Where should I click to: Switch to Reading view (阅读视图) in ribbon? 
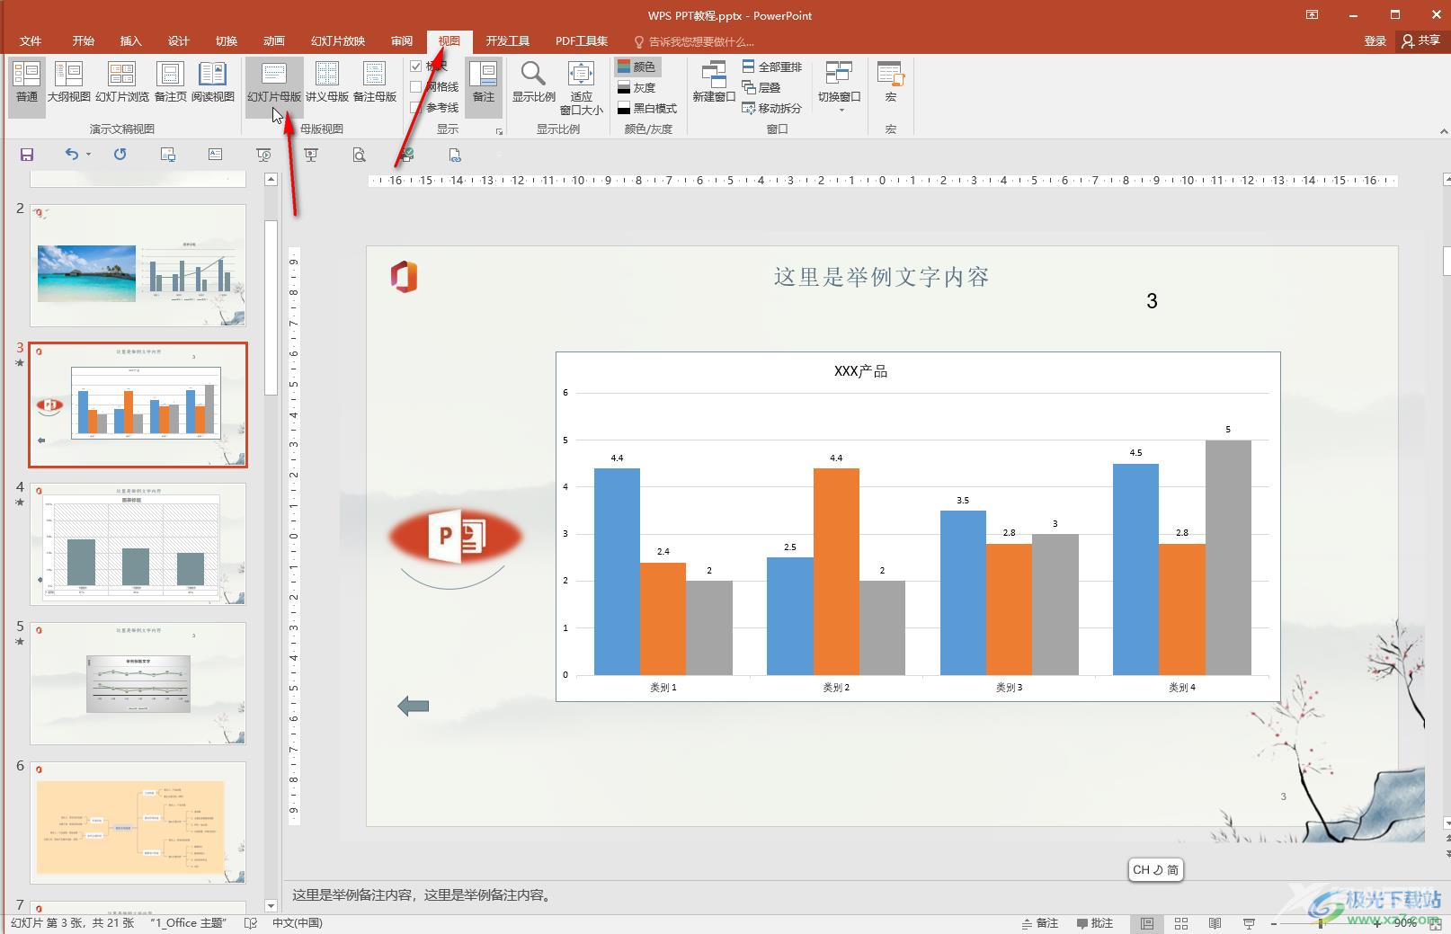coord(212,83)
